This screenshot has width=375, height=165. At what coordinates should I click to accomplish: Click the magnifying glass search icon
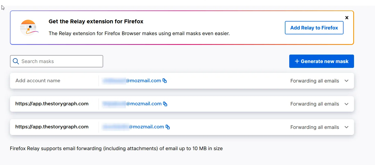coord(16,61)
